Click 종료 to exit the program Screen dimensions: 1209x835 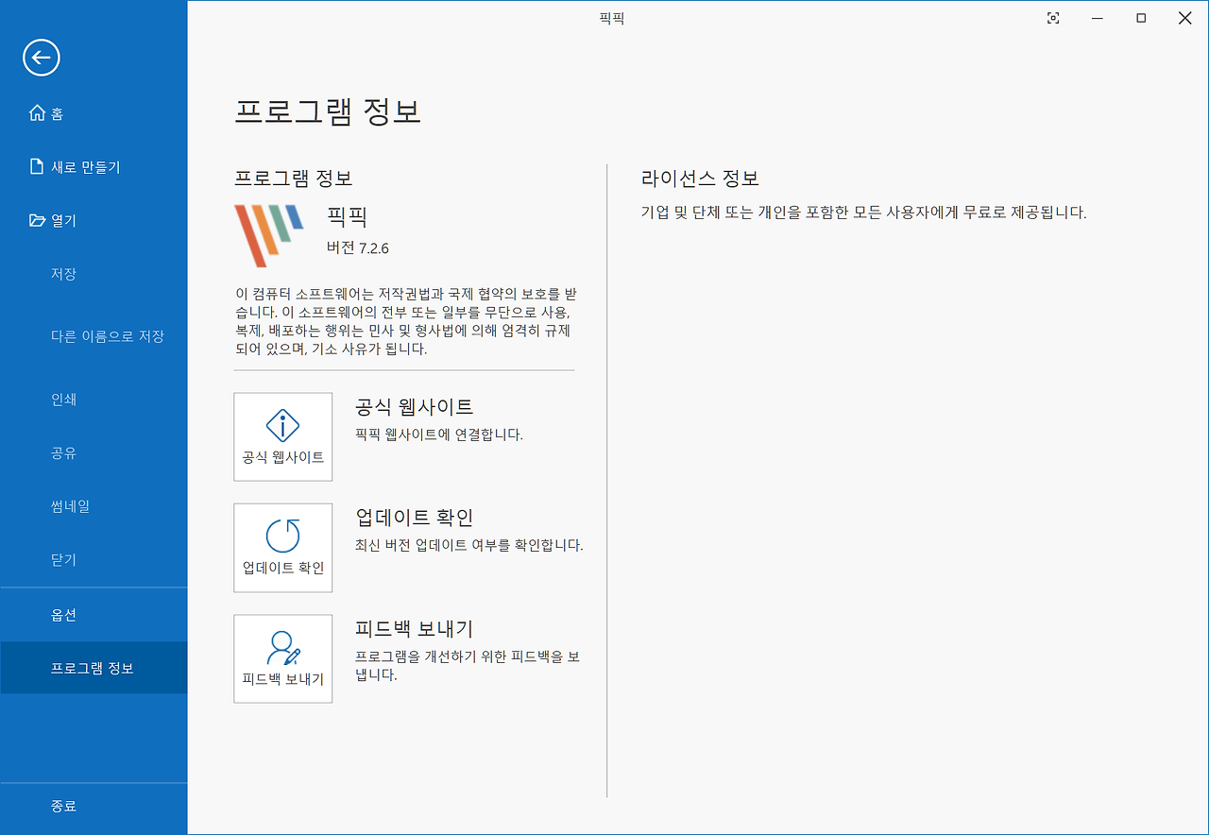click(94, 806)
